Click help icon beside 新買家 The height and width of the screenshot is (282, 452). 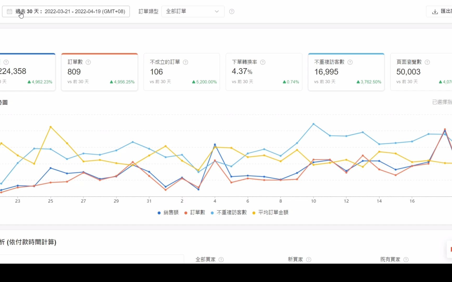point(309,260)
